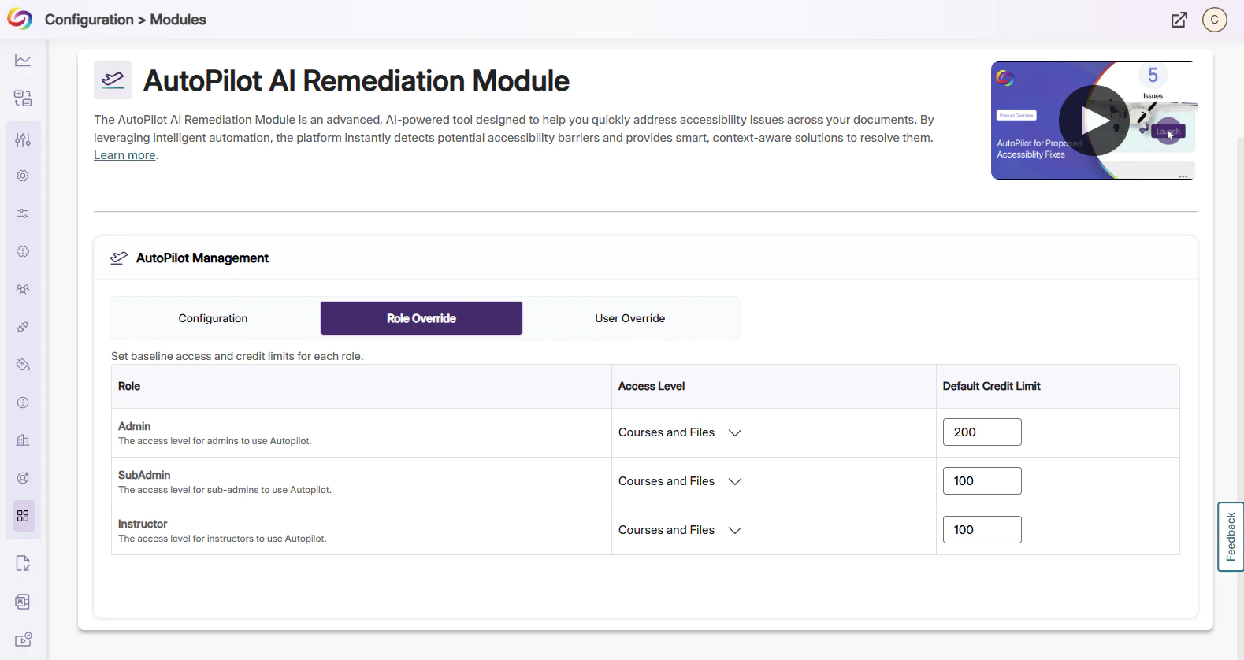Click the plug integrations sidebar icon
The width and height of the screenshot is (1244, 660).
(x=23, y=327)
